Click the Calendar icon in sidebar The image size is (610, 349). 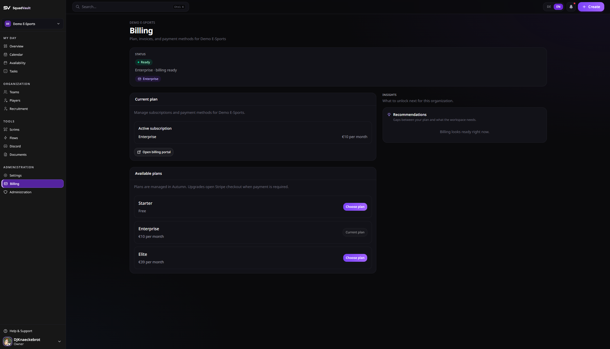[5, 54]
